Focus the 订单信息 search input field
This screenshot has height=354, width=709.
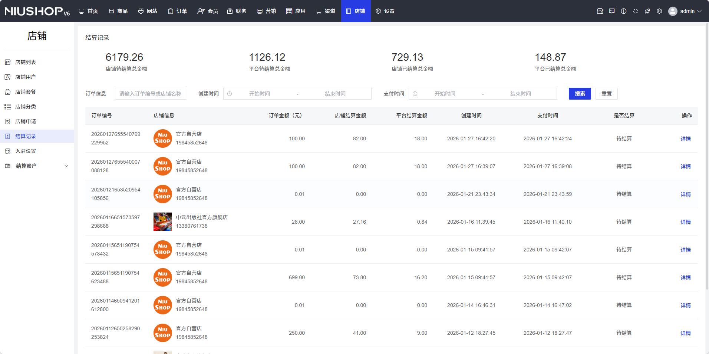(x=150, y=94)
